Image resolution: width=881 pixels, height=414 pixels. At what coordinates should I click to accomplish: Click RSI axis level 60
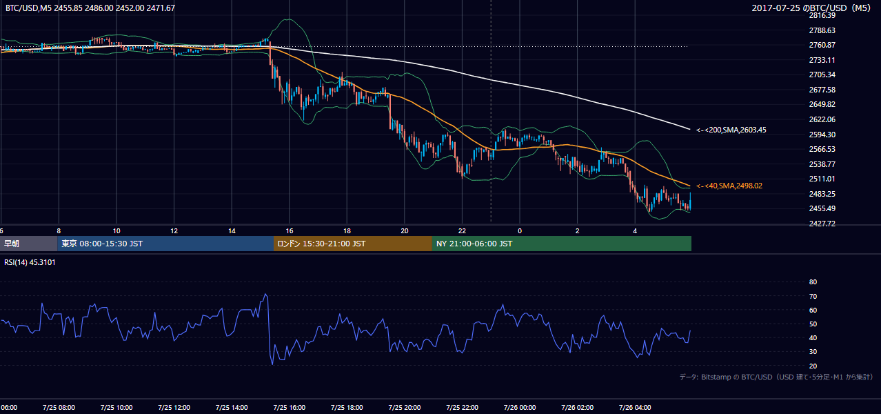[813, 310]
